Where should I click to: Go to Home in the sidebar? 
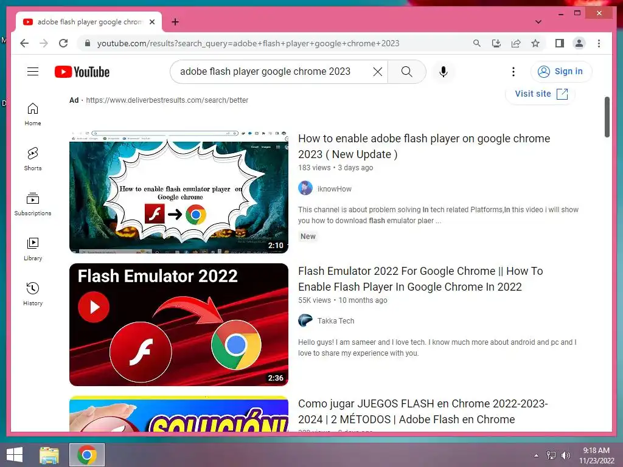(33, 114)
